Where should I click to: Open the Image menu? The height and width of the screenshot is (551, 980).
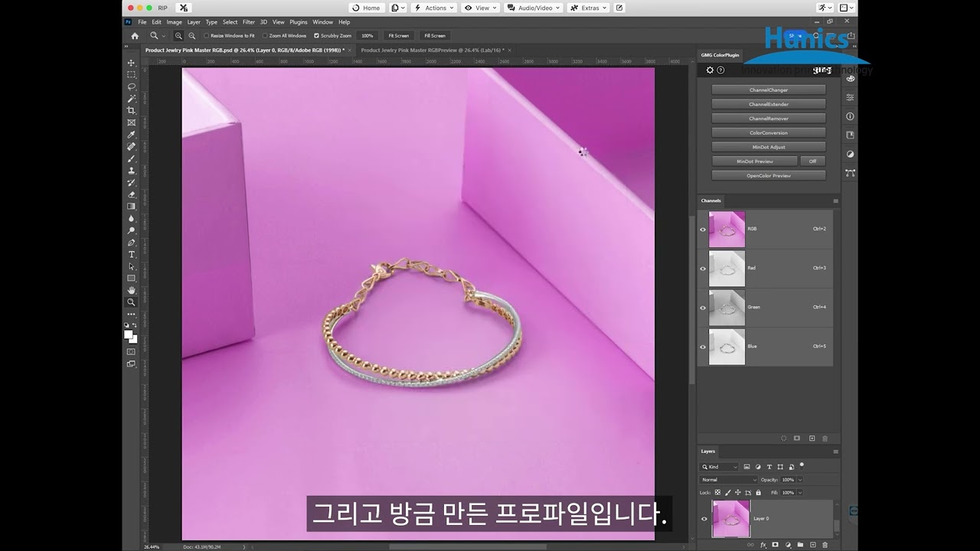point(175,22)
